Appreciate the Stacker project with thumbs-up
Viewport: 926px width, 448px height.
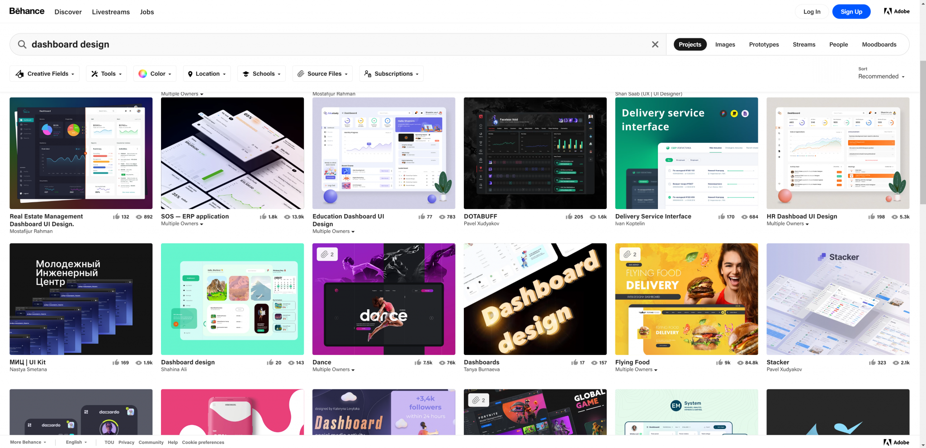[871, 362]
